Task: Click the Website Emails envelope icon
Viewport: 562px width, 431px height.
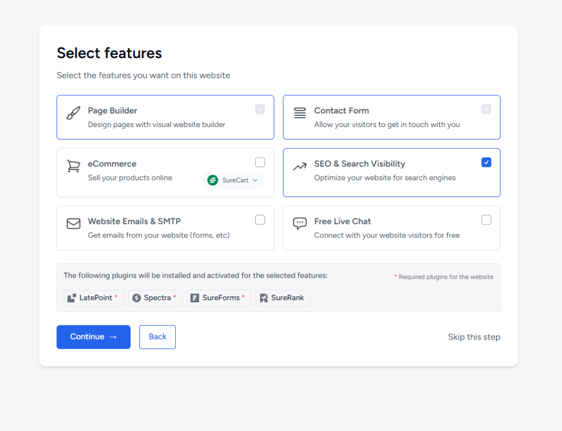Action: pos(73,224)
